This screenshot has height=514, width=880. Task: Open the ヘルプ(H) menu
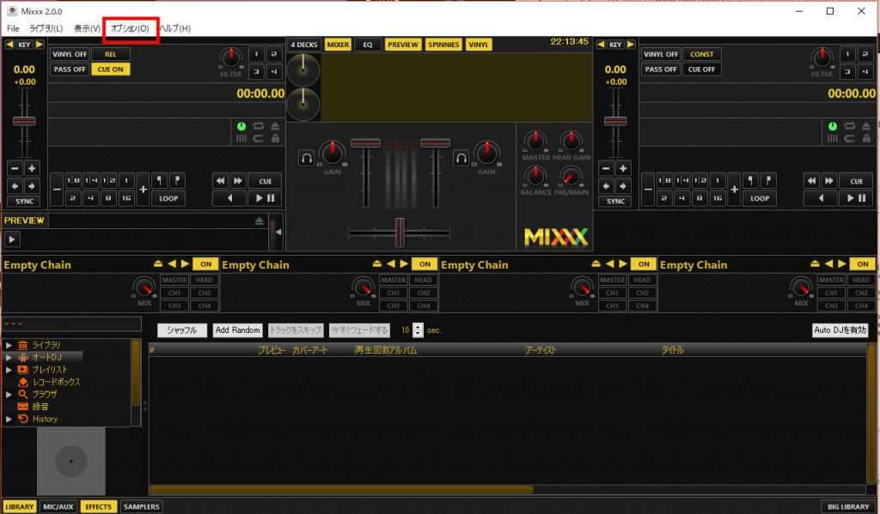tap(174, 28)
